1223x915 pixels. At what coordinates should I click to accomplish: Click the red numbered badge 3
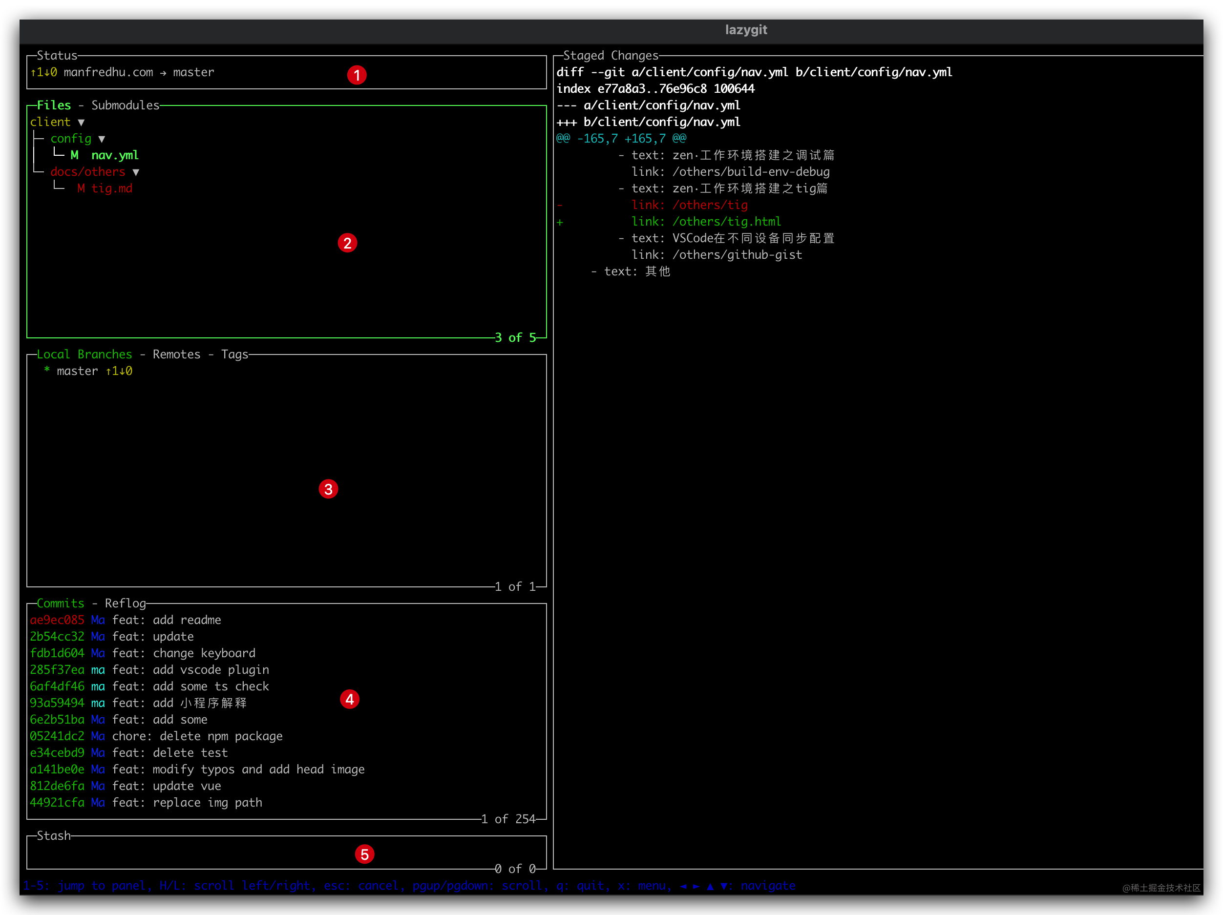328,489
